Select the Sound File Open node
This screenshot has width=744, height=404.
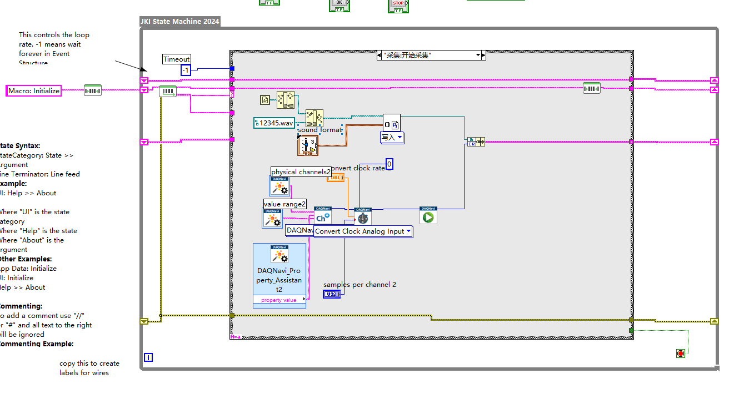coord(391,123)
